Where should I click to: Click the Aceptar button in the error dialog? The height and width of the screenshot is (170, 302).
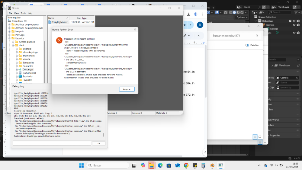[127, 89]
